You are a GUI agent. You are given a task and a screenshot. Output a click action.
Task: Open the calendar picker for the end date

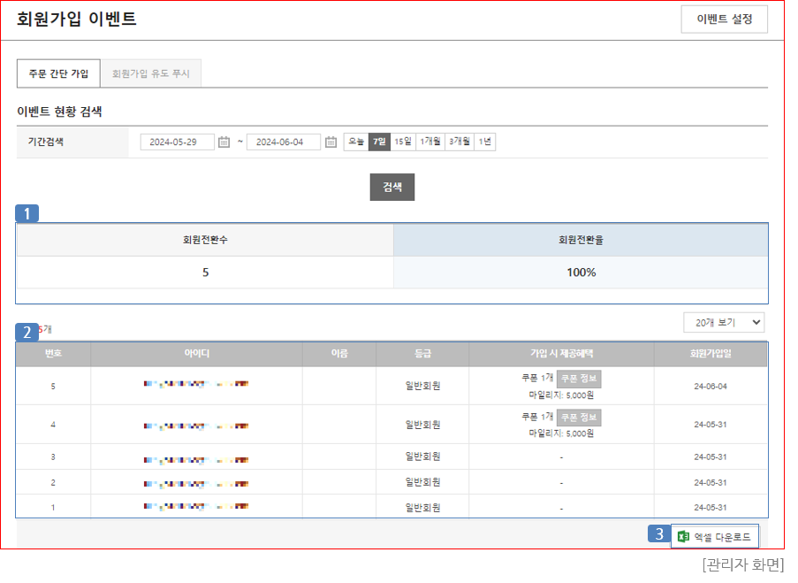pos(331,142)
